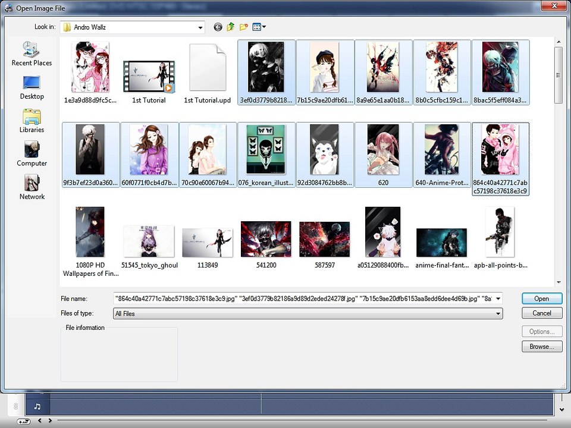571x428 pixels.
Task: Click the timeline right arrow
Action: [50, 421]
